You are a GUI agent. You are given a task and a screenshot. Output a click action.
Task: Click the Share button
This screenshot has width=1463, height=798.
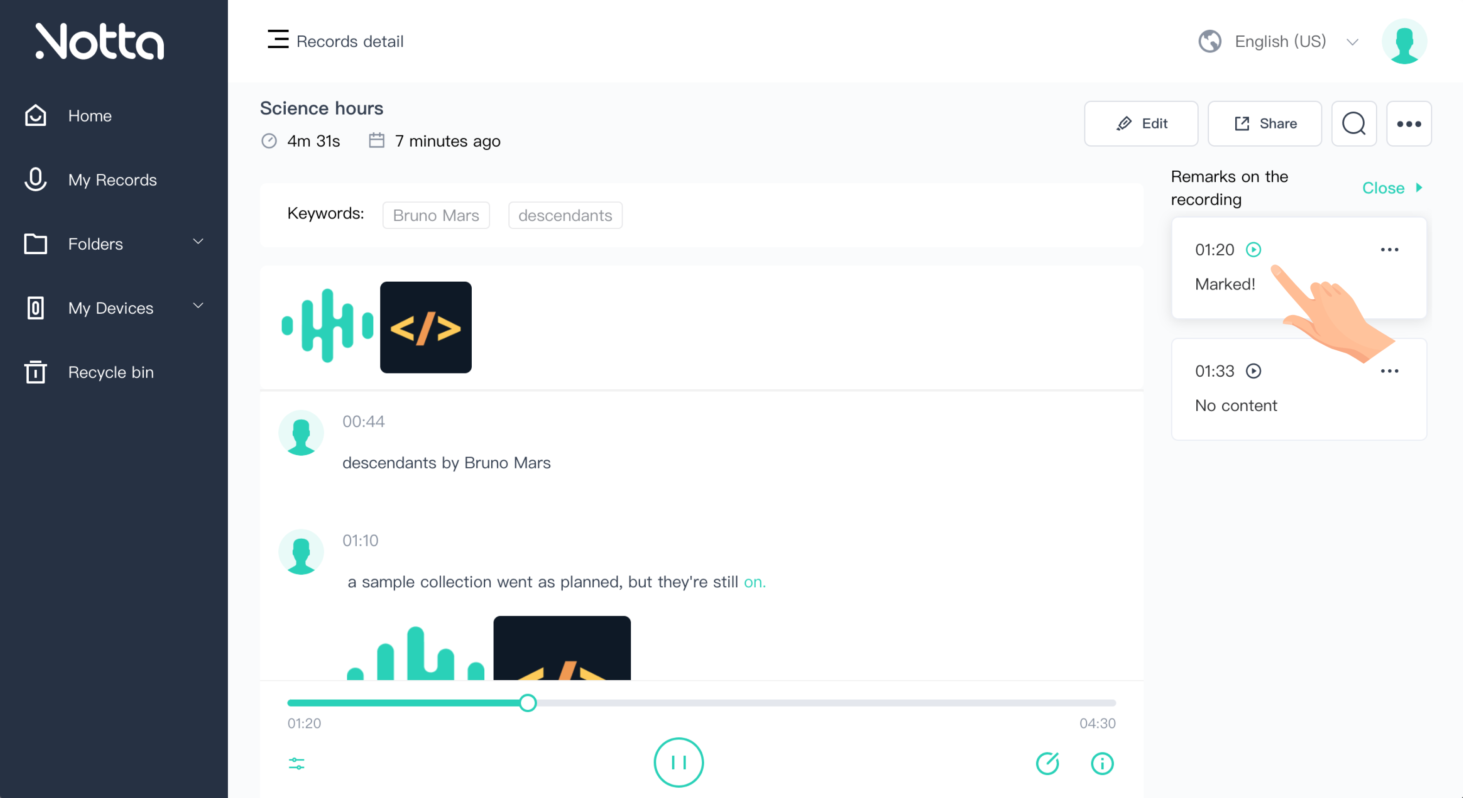[1264, 123]
